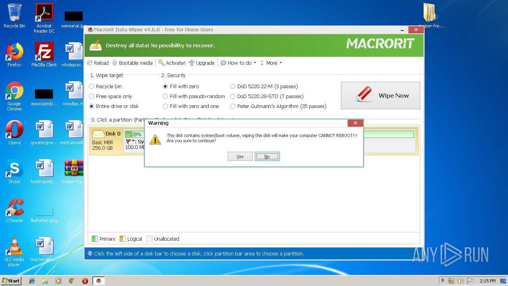This screenshot has height=286, width=508.
Task: Show hidden tray icons arrow
Action: point(443,280)
